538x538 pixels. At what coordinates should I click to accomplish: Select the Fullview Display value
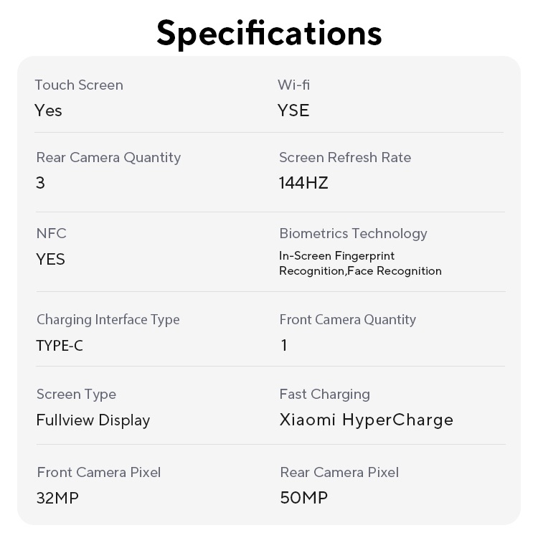93,420
